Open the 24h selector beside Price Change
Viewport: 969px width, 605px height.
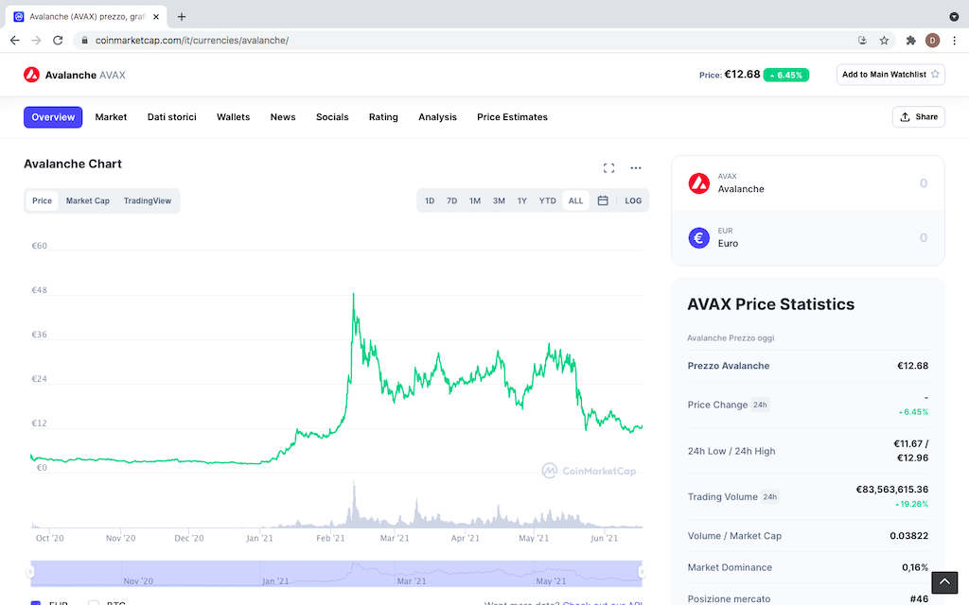(x=760, y=405)
